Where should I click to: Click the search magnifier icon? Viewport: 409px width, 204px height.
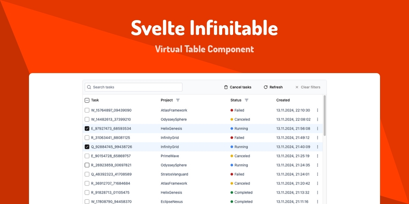pos(89,87)
